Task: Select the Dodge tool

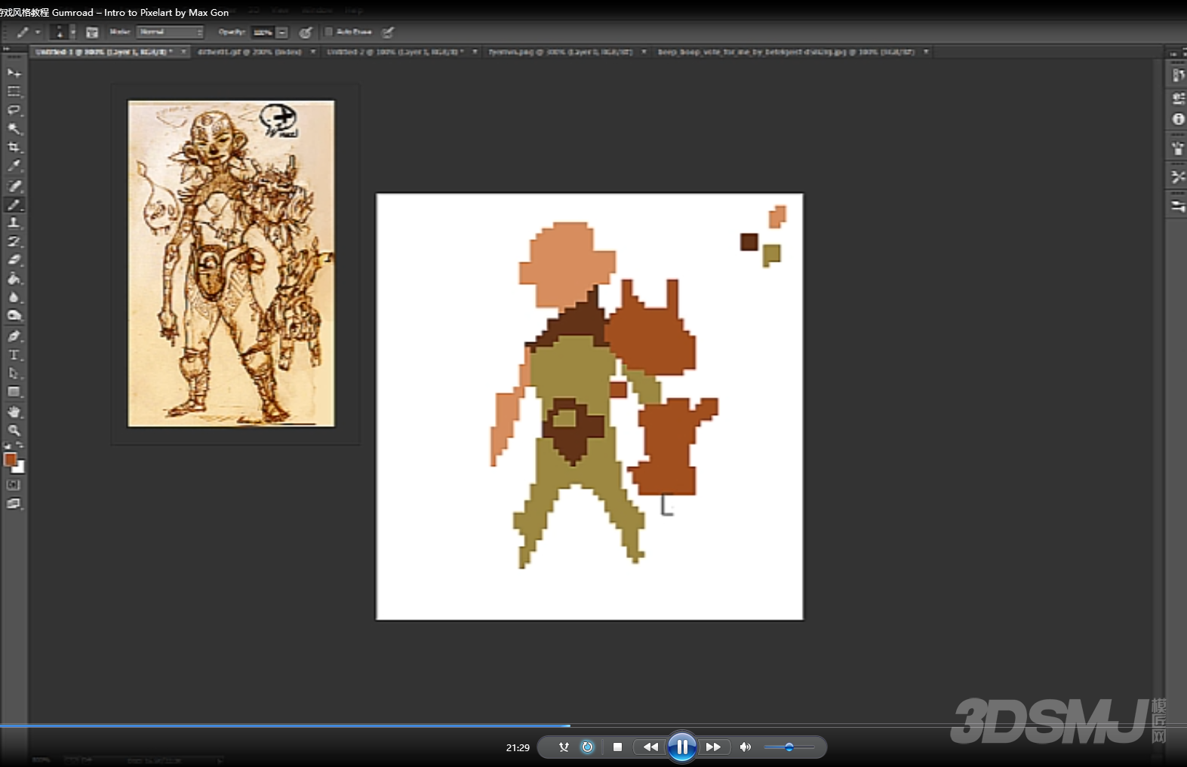Action: coord(14,316)
